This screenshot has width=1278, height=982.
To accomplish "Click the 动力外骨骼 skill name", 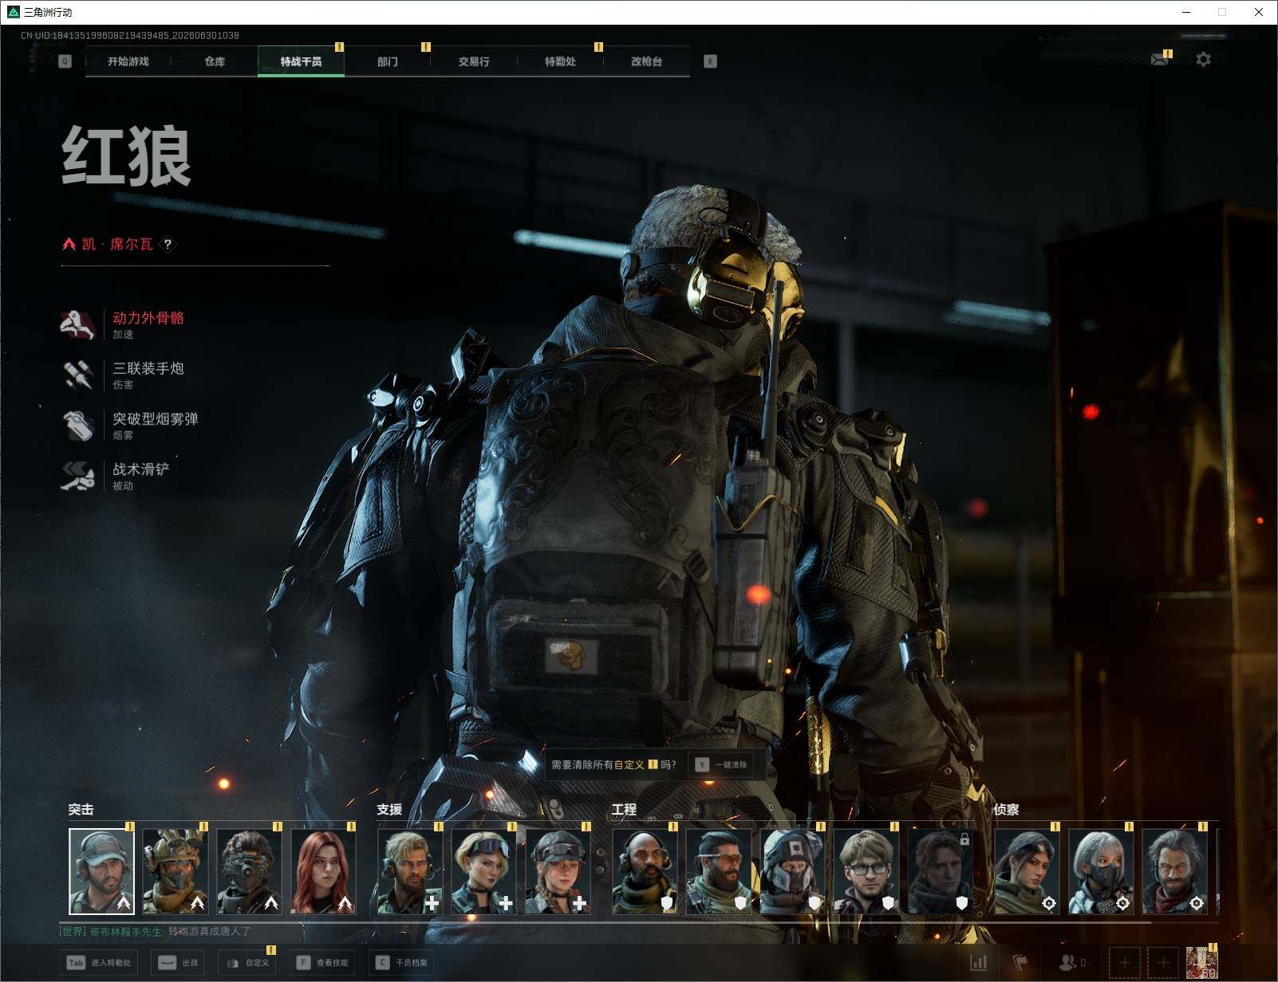I will click(x=148, y=318).
